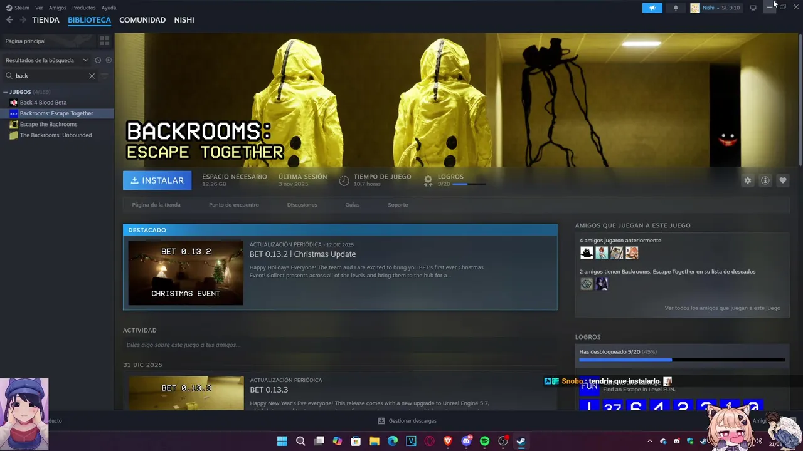Open Big Picture display icon
Image resolution: width=803 pixels, height=451 pixels.
pyautogui.click(x=753, y=8)
